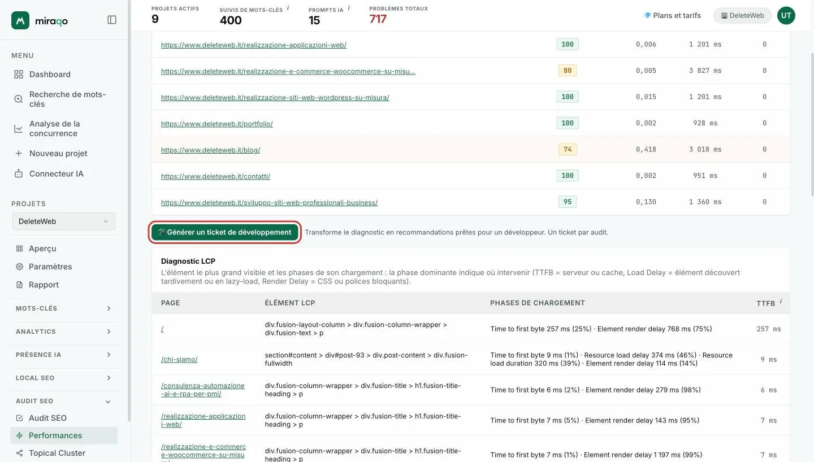The width and height of the screenshot is (814, 462).
Task: Open the realizzazione-siti-web-wordpress-su-misura link
Action: pyautogui.click(x=275, y=98)
